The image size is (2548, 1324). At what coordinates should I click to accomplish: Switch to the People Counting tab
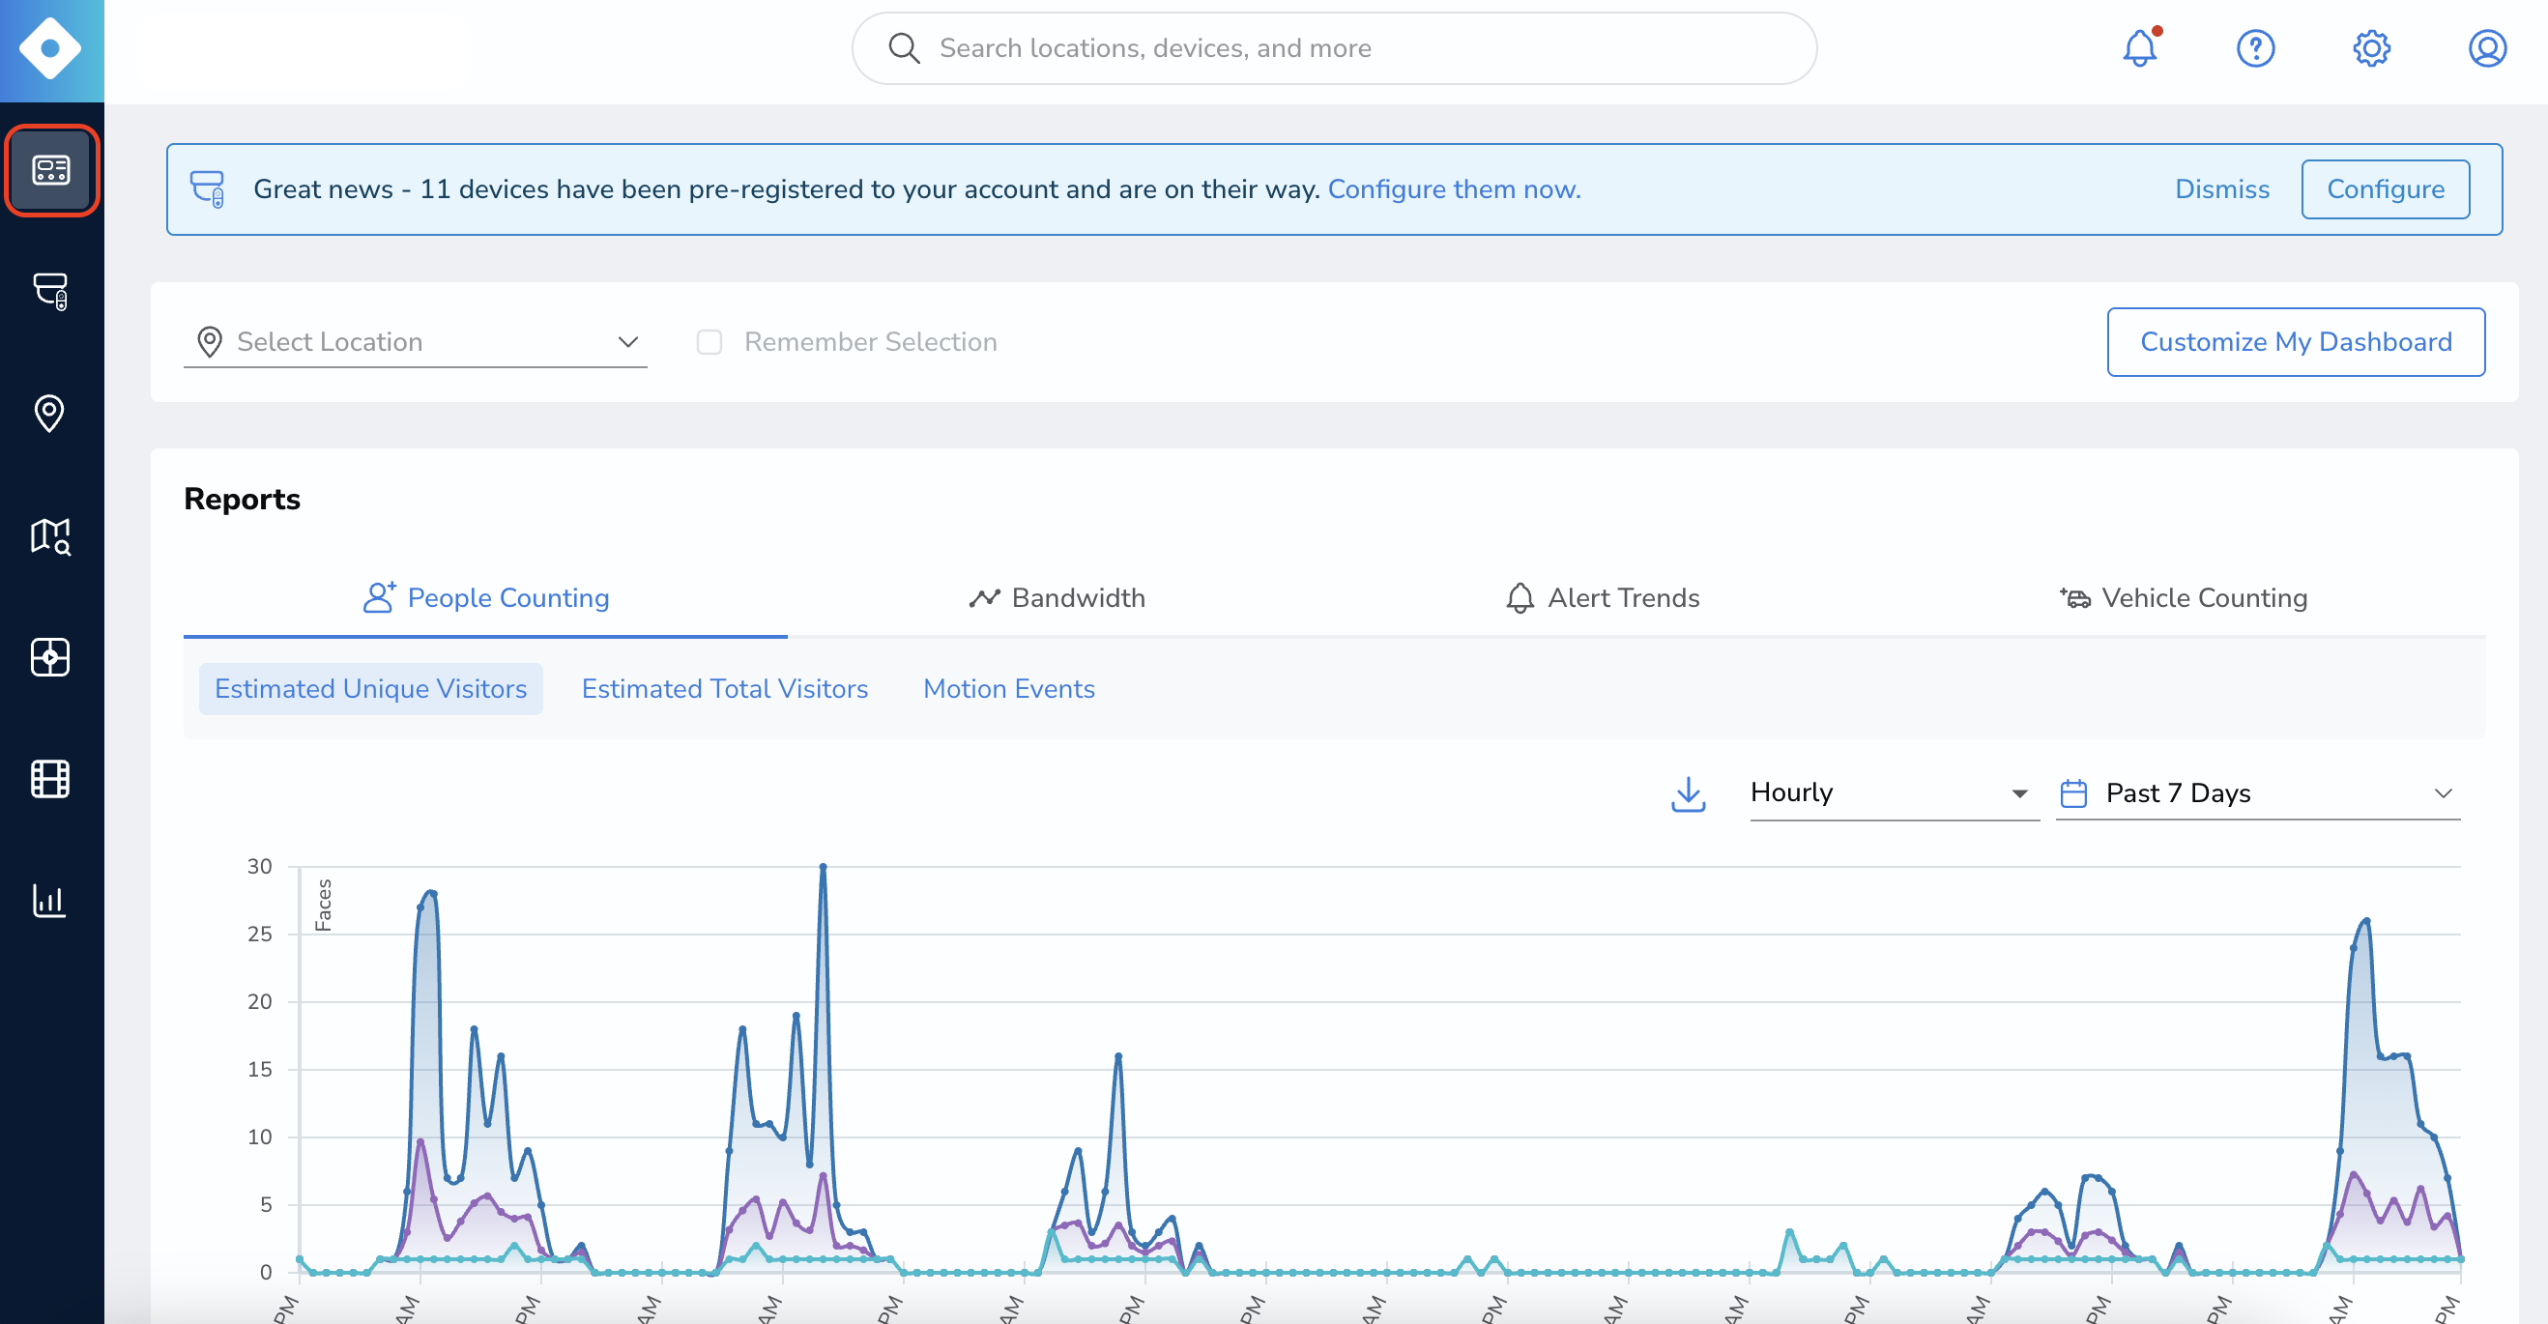point(484,598)
